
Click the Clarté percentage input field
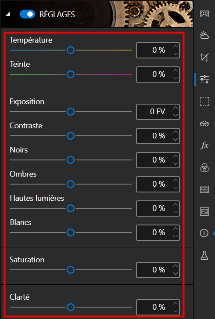(158, 307)
